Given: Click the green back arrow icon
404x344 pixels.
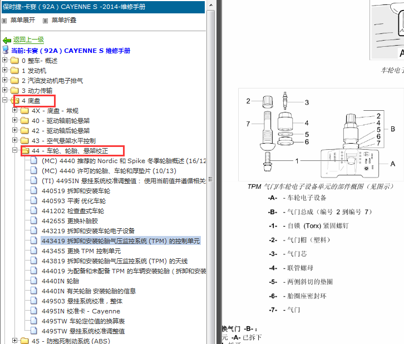Looking at the screenshot, I should point(7,40).
